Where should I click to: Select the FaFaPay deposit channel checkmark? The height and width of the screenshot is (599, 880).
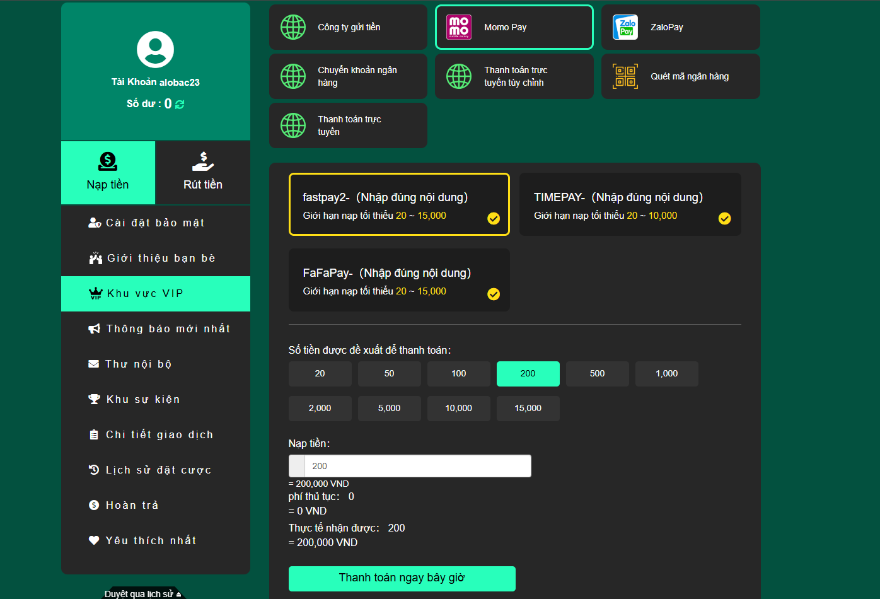pyautogui.click(x=494, y=294)
